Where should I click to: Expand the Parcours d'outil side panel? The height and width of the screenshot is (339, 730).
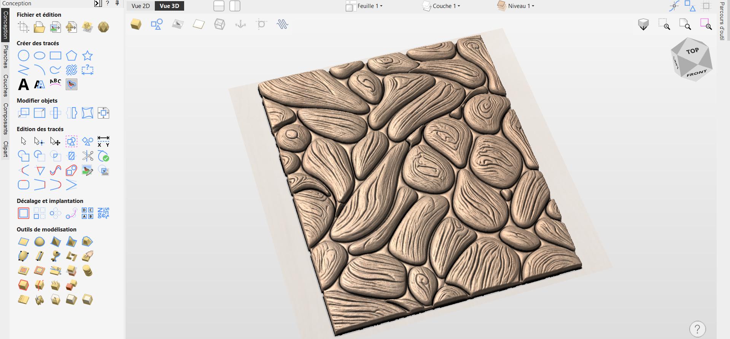722,21
